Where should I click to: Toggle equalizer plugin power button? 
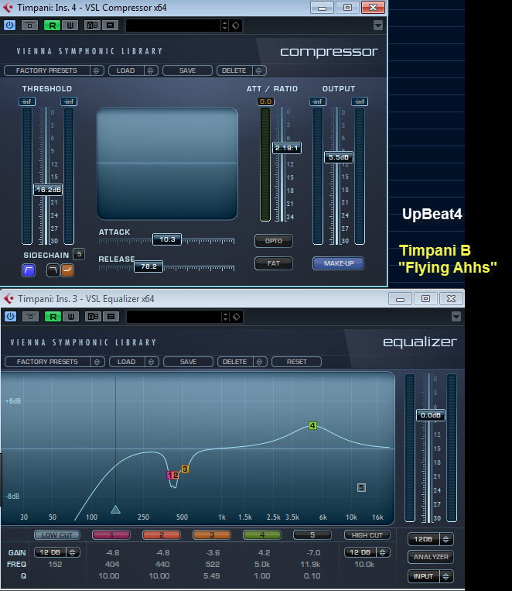point(10,317)
